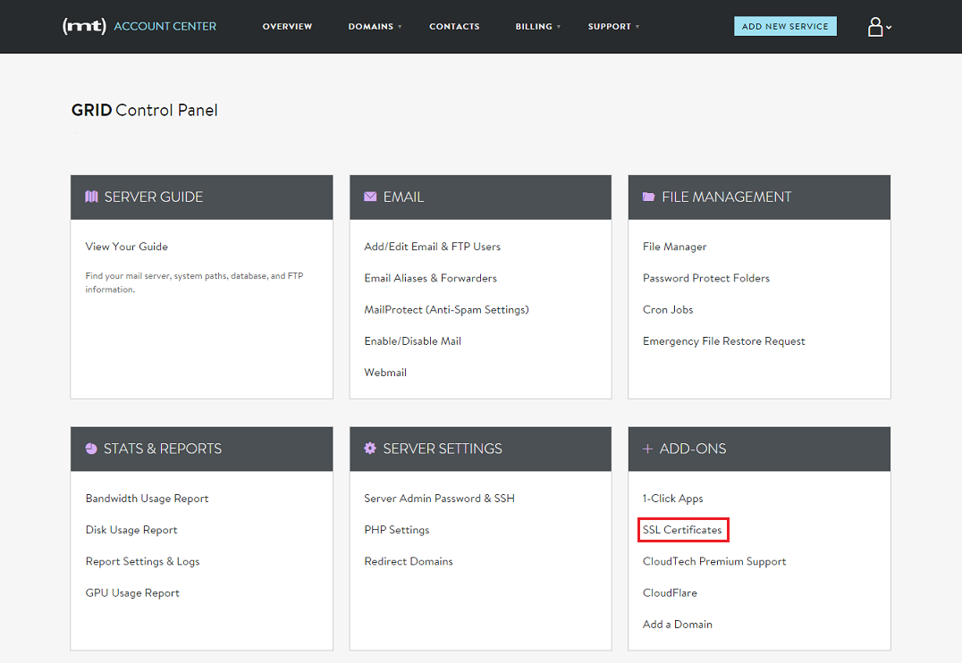Image resolution: width=962 pixels, height=663 pixels.
Task: Expand the Billing dropdown menu
Action: pos(537,27)
